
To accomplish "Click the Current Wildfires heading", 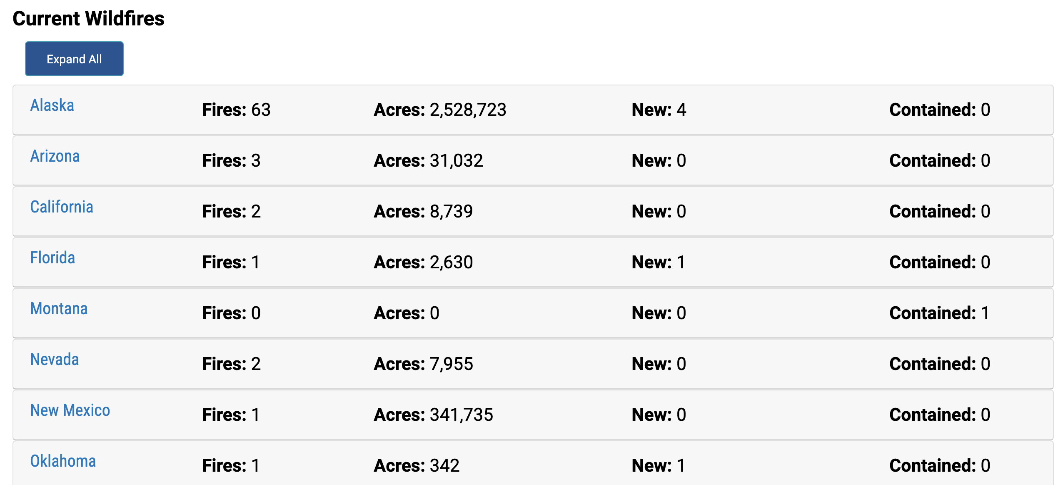I will tap(88, 18).
